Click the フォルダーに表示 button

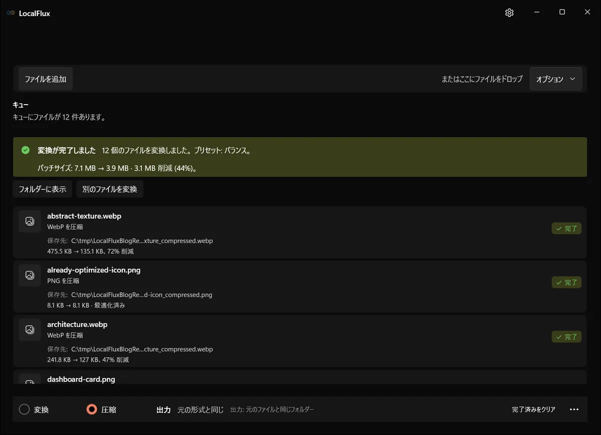point(42,189)
